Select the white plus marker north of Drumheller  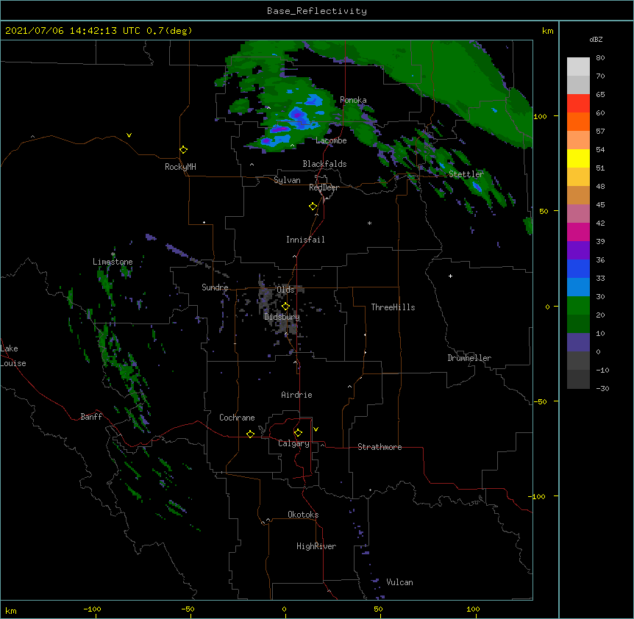coord(450,276)
